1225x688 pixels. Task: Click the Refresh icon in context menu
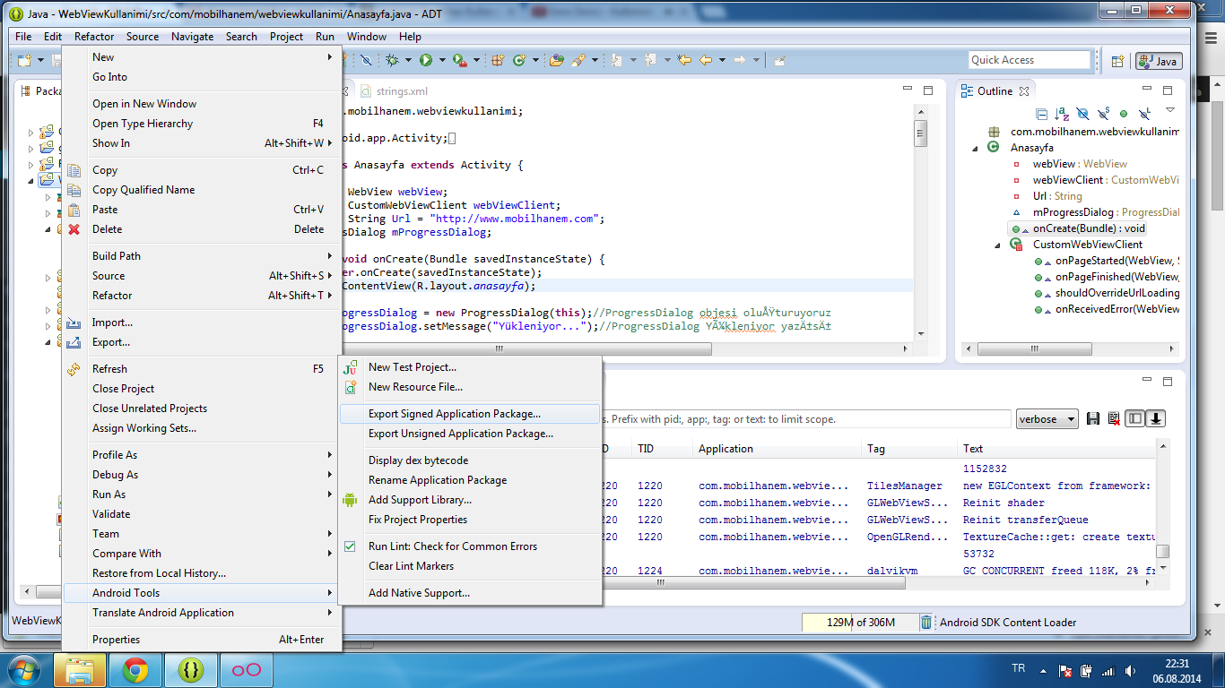click(x=74, y=369)
